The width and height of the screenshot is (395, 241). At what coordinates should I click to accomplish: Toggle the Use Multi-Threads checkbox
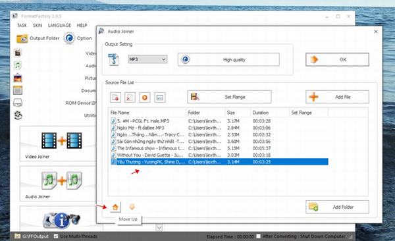(56, 236)
